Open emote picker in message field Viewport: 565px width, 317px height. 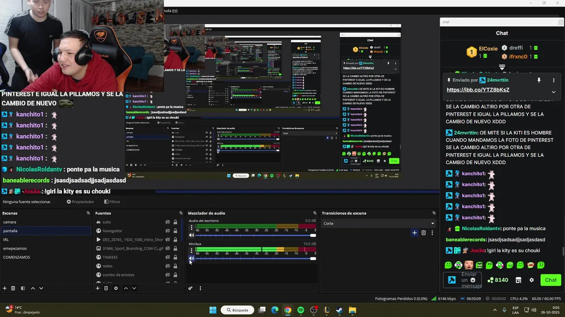point(473,280)
